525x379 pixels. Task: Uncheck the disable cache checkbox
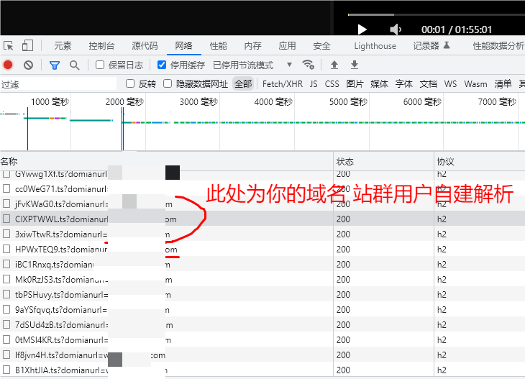(162, 65)
